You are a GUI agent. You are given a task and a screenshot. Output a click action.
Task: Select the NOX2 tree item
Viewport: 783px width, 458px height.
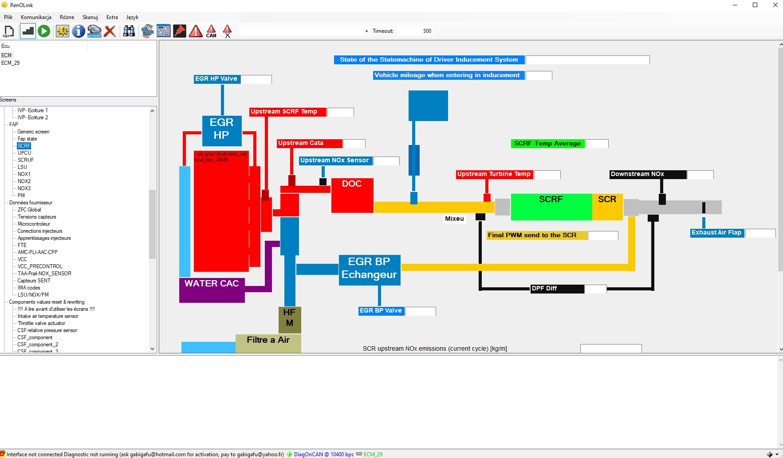click(24, 181)
